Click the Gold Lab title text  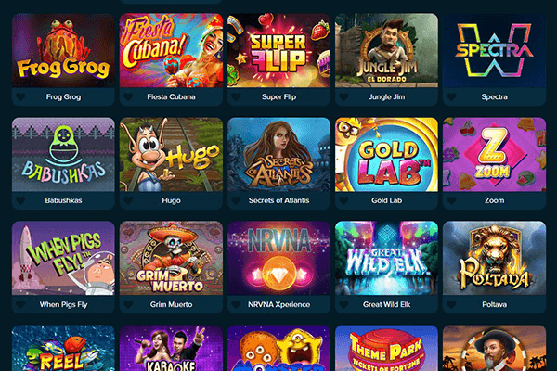(x=386, y=200)
